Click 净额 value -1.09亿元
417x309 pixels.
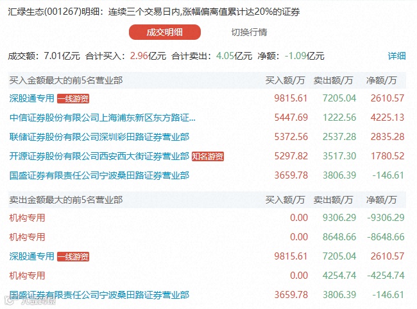click(305, 56)
